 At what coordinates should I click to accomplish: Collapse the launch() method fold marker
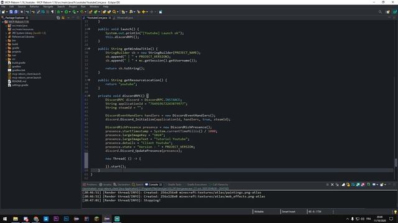click(x=89, y=29)
